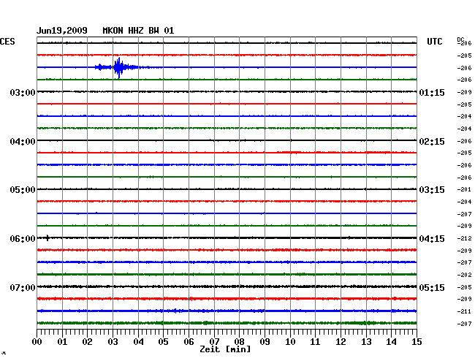Select the 03 minute tick label
This screenshot has width=475, height=361.
click(x=113, y=341)
